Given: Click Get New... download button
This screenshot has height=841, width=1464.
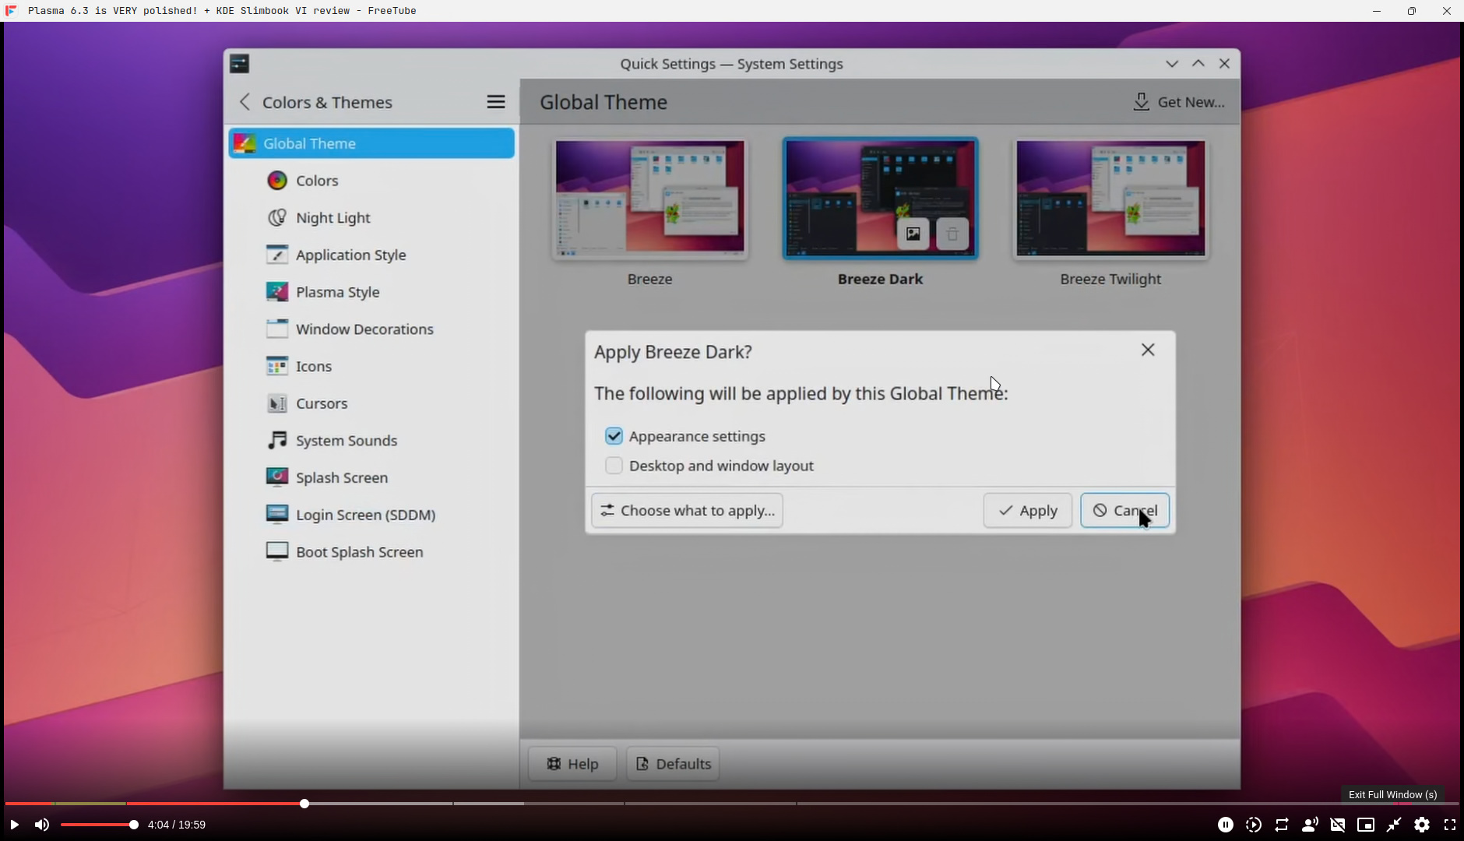Looking at the screenshot, I should (1178, 102).
